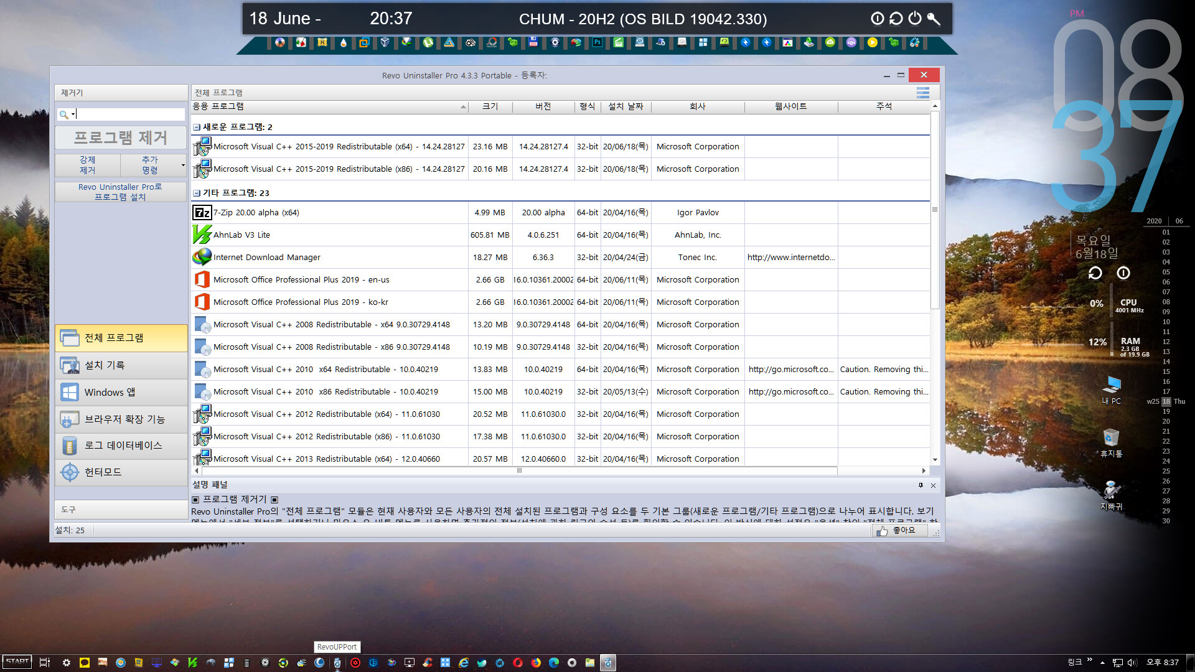Select Microsoft Office 2019 en-us icon
The width and height of the screenshot is (1195, 672).
tap(202, 279)
